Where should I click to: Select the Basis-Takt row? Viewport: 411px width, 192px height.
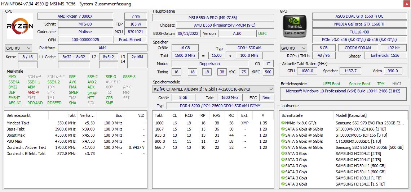[x=75, y=129]
